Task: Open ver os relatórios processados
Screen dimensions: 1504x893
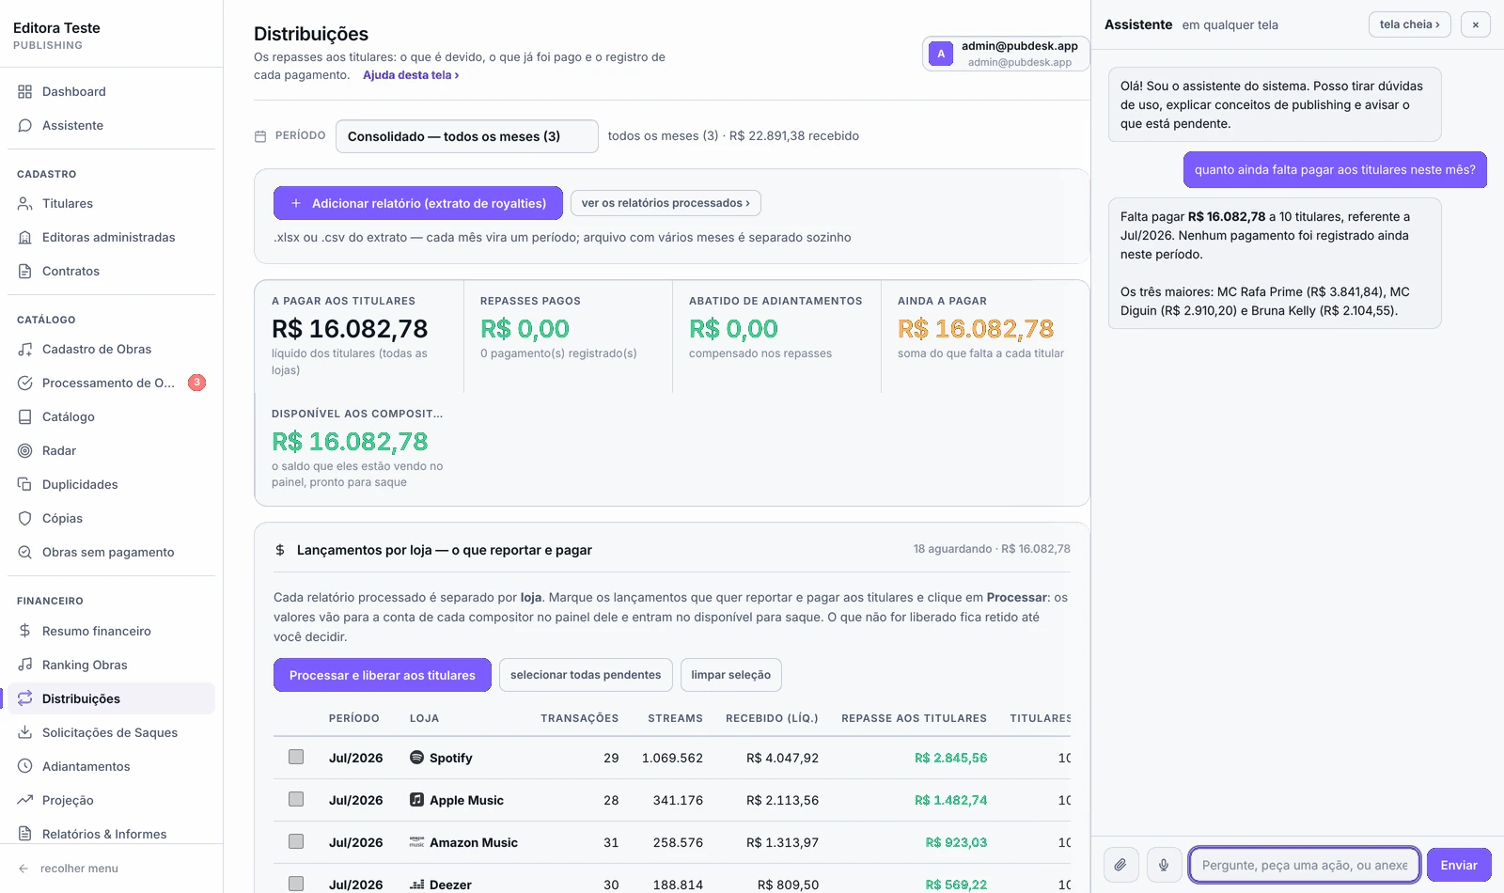Action: point(666,203)
